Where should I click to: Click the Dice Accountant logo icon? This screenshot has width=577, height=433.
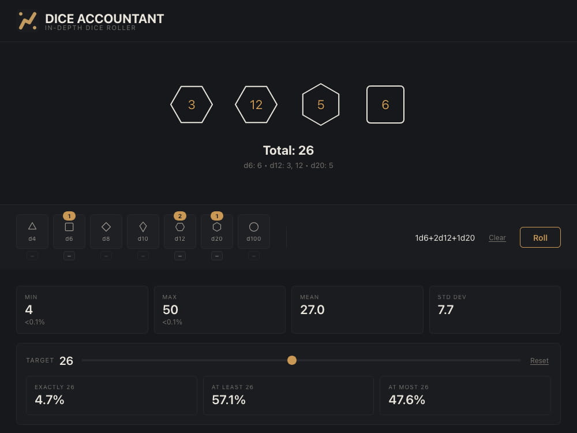coord(28,21)
